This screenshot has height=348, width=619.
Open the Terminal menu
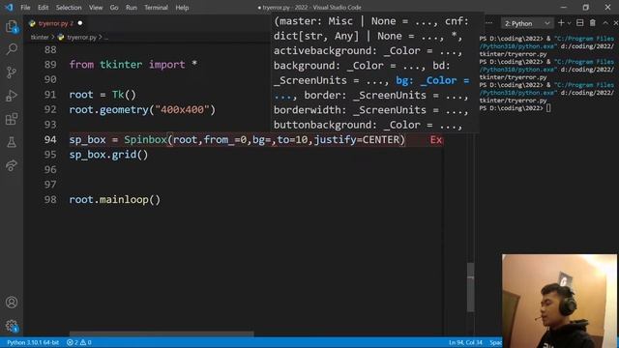click(156, 8)
